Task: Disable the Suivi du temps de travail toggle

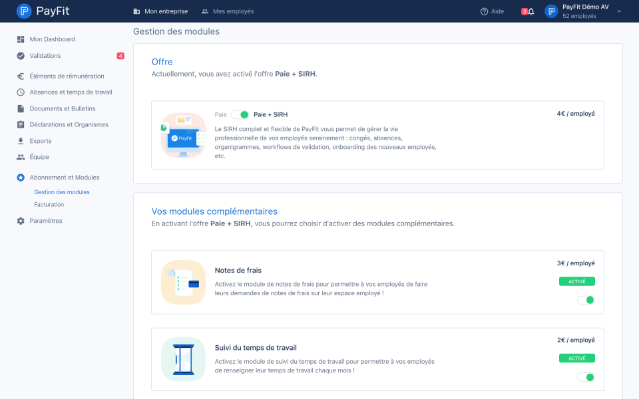Action: 586,377
